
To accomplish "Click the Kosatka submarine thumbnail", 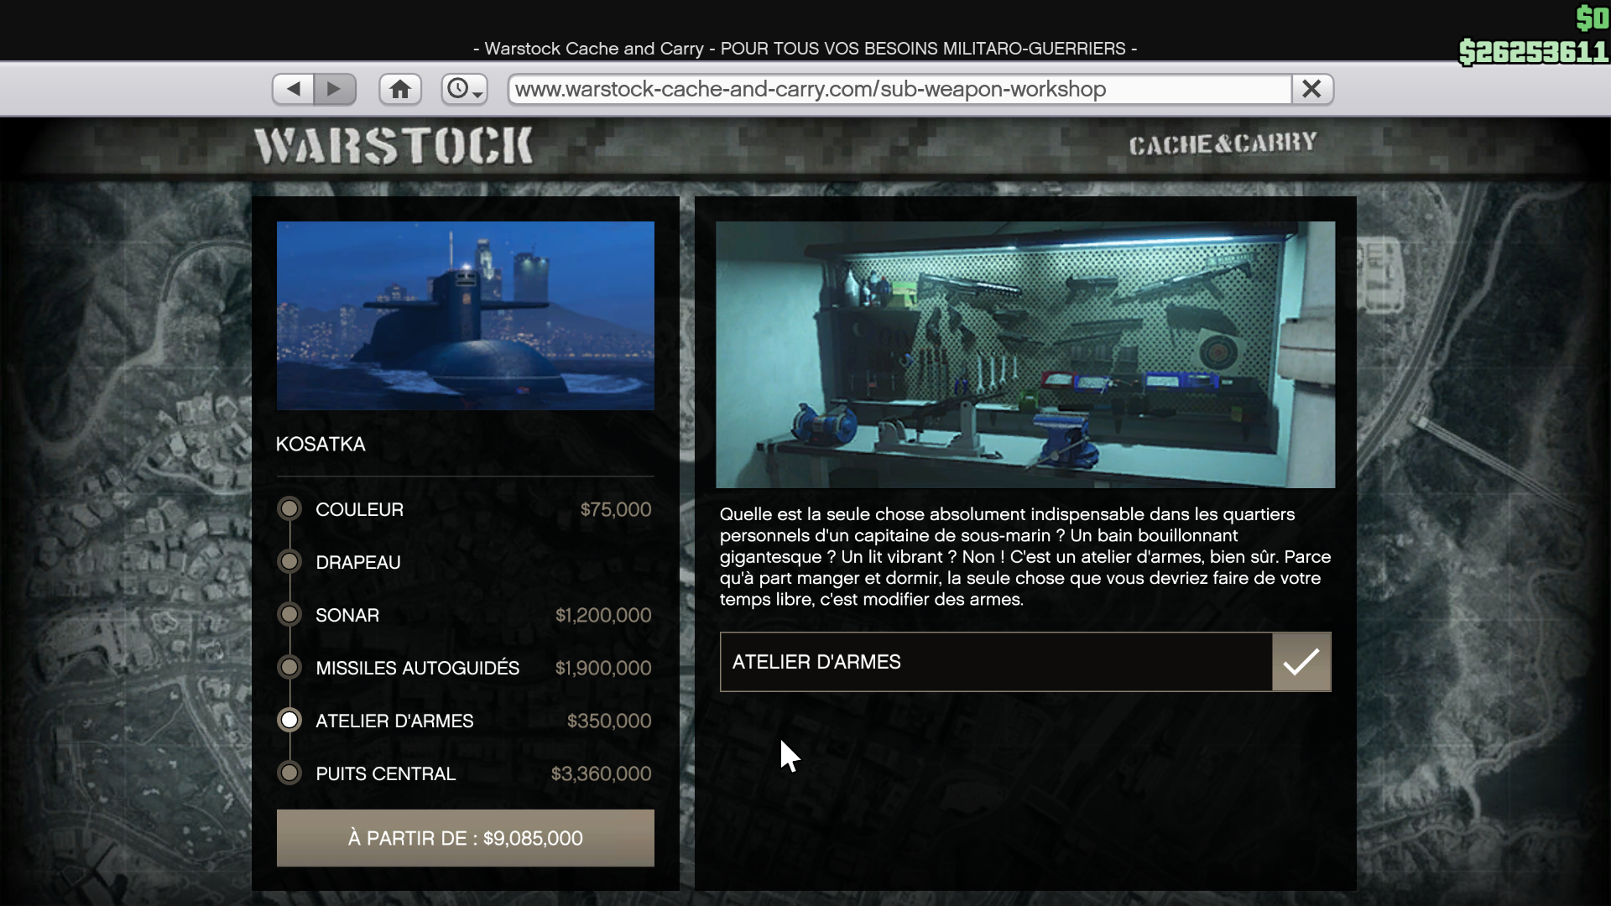I will click(465, 315).
